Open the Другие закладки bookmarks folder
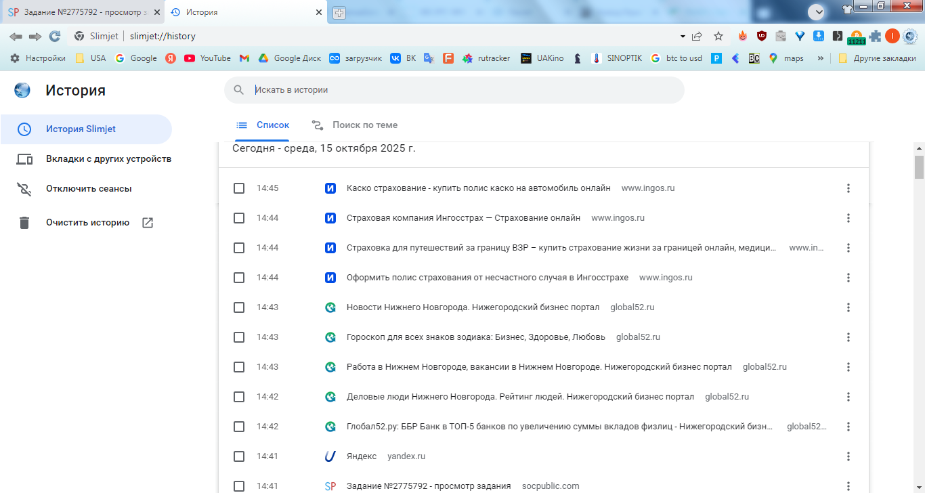Image resolution: width=925 pixels, height=493 pixels. click(877, 58)
